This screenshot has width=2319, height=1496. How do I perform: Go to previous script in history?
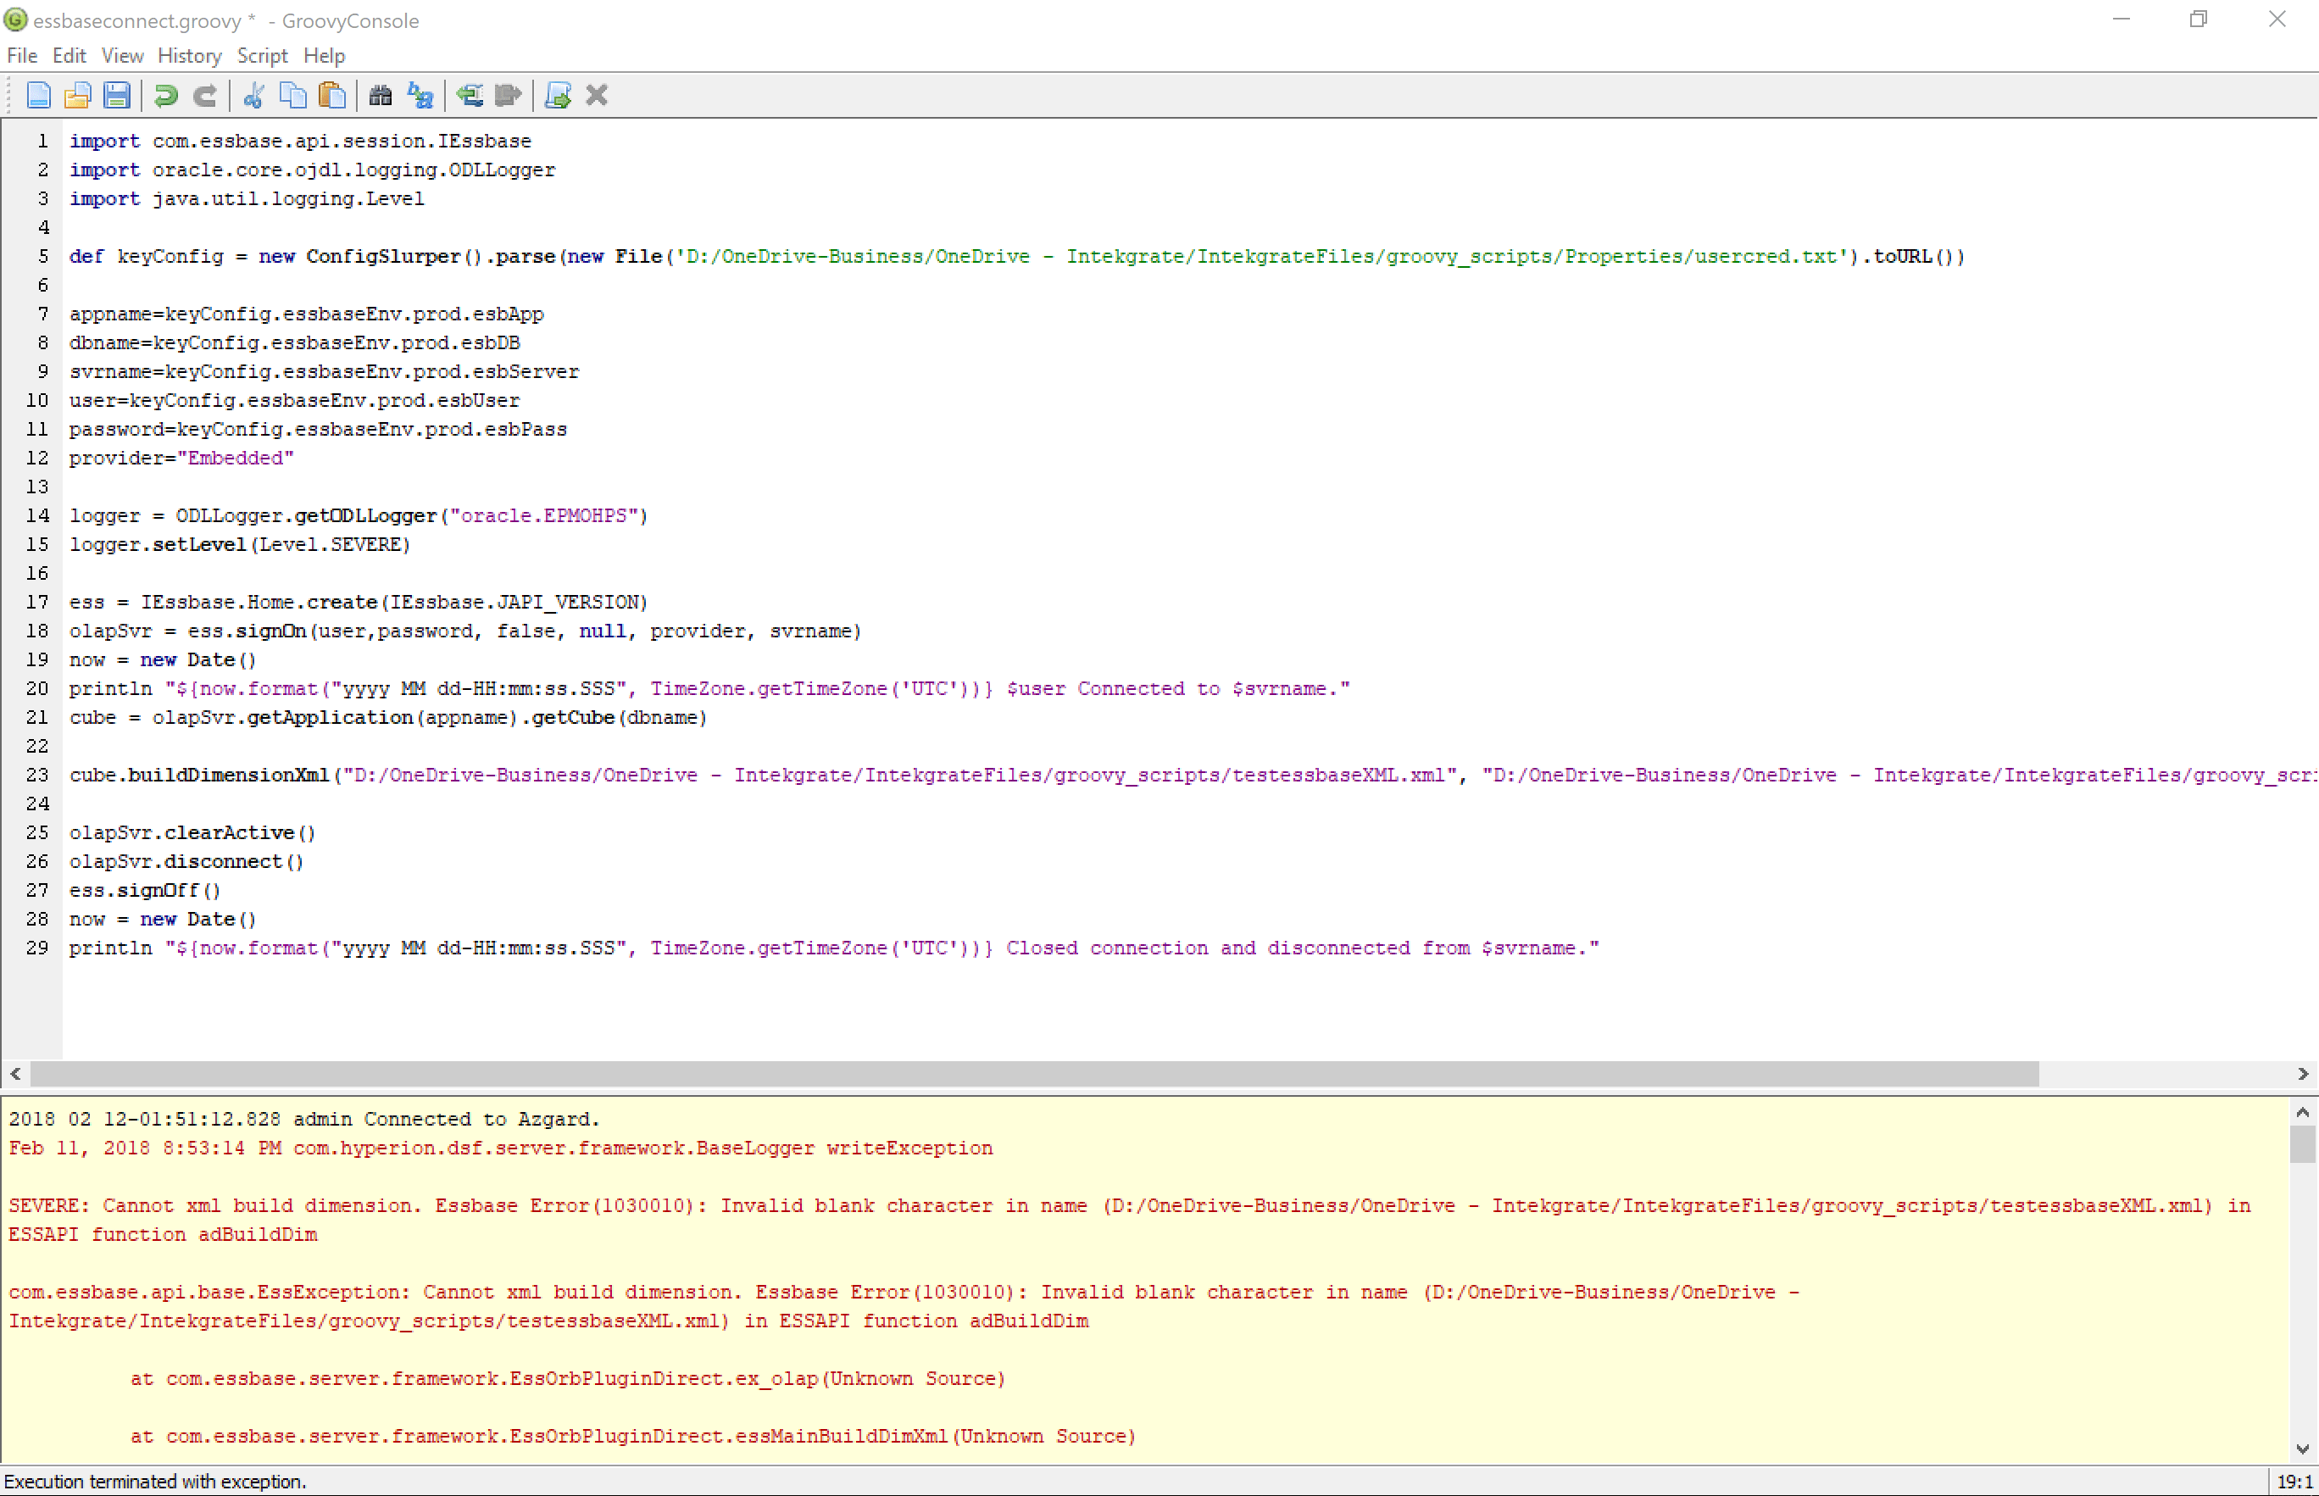(470, 94)
